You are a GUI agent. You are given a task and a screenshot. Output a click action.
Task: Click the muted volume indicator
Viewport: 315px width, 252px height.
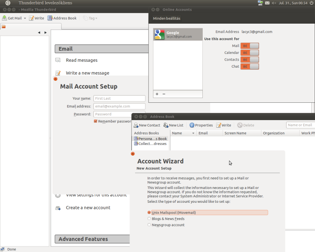(x=274, y=3)
